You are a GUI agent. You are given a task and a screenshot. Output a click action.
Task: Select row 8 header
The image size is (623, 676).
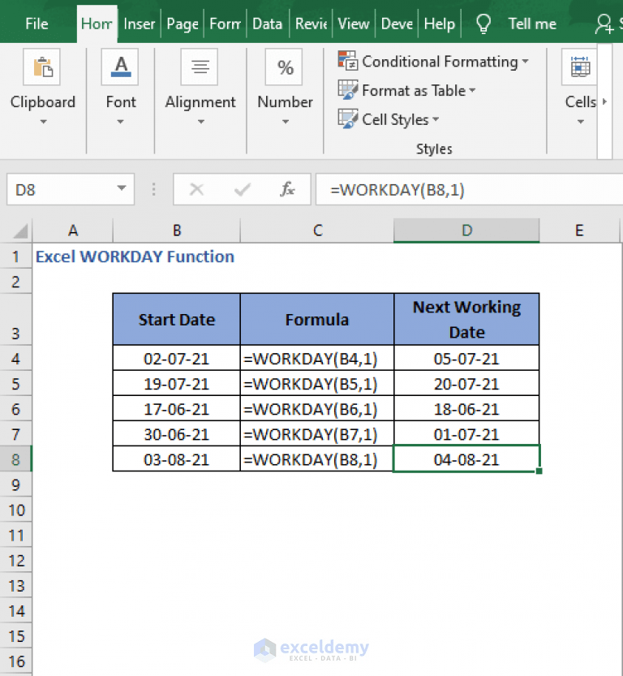tap(16, 459)
